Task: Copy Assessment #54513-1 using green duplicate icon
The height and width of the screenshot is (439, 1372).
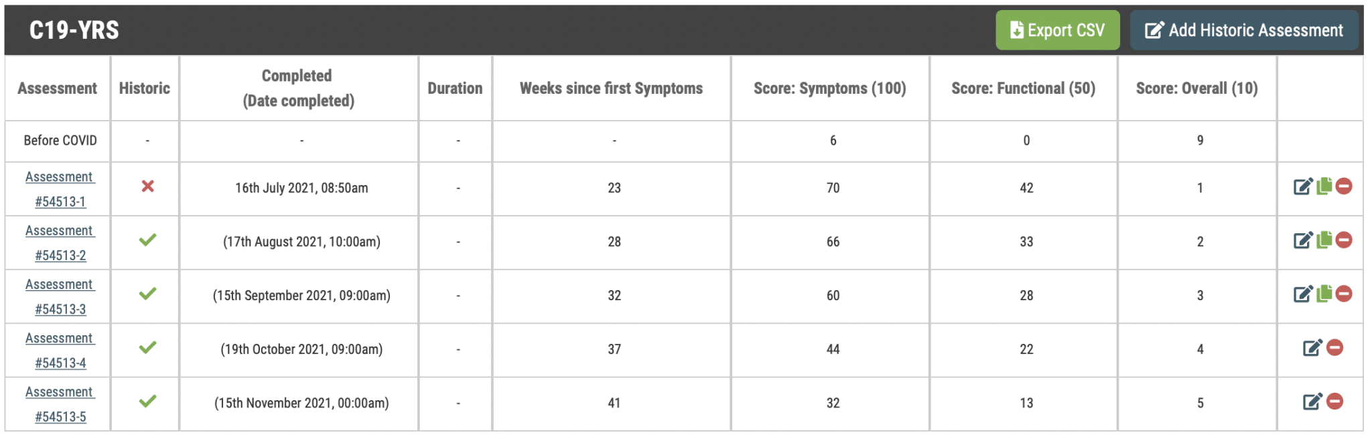Action: point(1324,186)
